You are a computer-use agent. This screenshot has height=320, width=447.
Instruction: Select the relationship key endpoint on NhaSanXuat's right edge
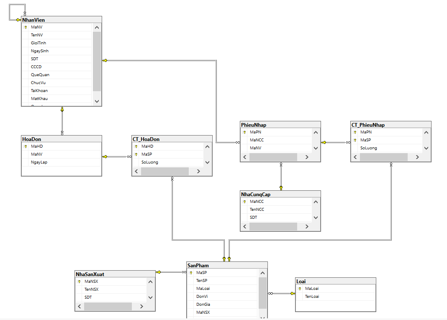(159, 272)
